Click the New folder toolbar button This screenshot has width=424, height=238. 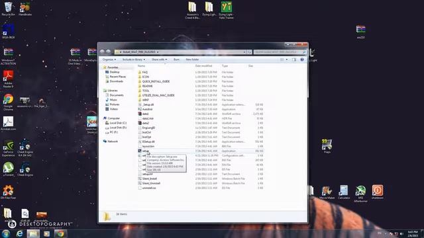[x=192, y=59]
